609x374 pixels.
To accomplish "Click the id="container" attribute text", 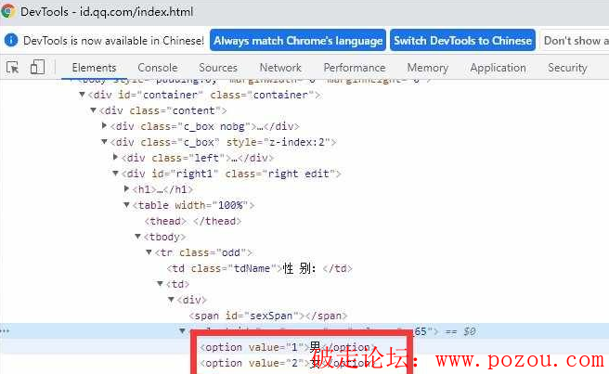I will 161,95.
